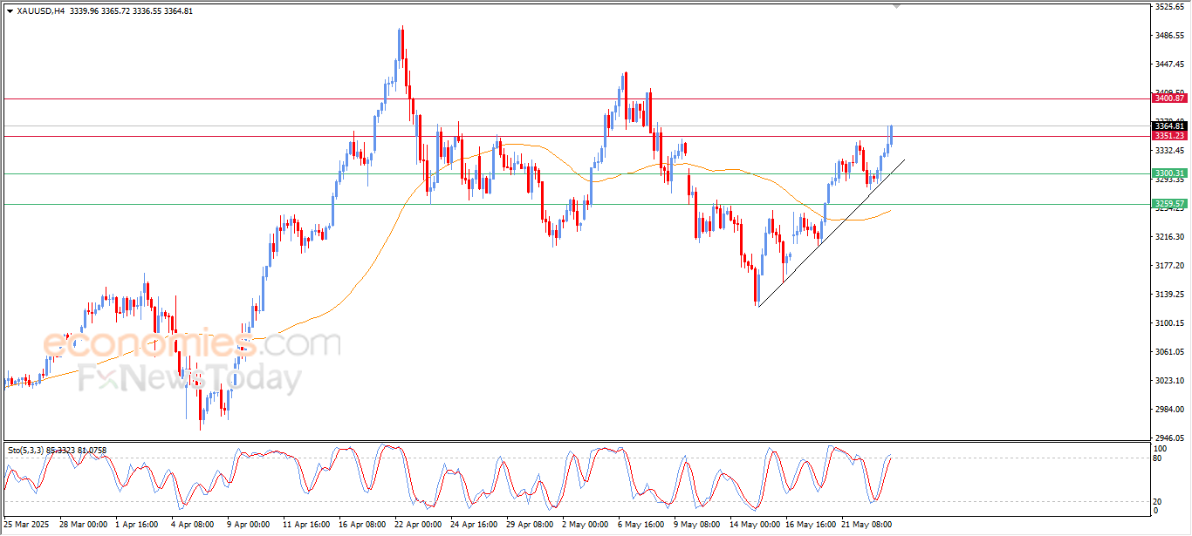Click the 3139.25 price axis value
Screen dimensions: 1192x536
tap(1168, 295)
